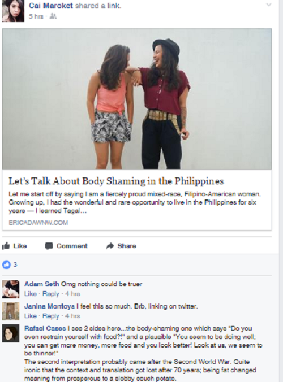283x382 pixels.
Task: Click the speech bubble Comment icon
Action: click(49, 246)
